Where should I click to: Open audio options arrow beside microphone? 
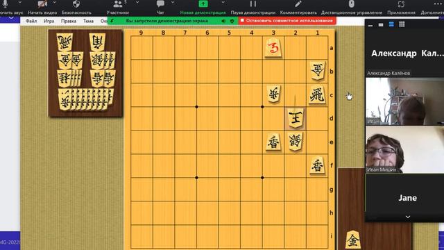[20, 3]
